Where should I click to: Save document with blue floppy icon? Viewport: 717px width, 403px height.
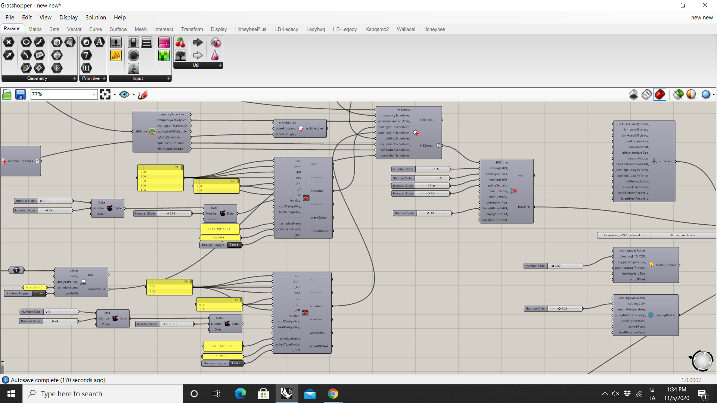[x=20, y=94]
